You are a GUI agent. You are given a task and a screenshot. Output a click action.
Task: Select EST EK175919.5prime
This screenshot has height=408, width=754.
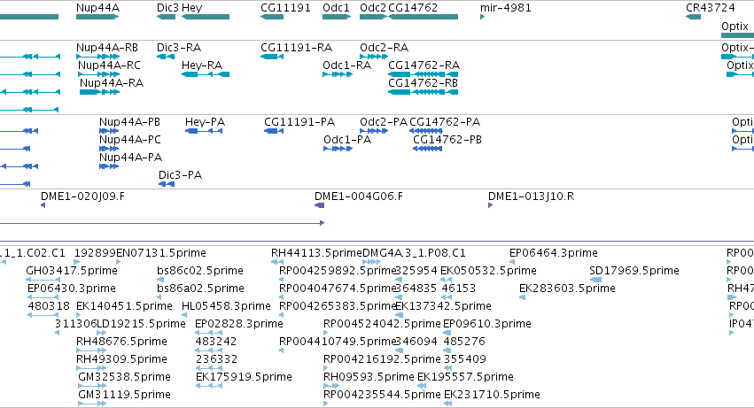tap(209, 386)
